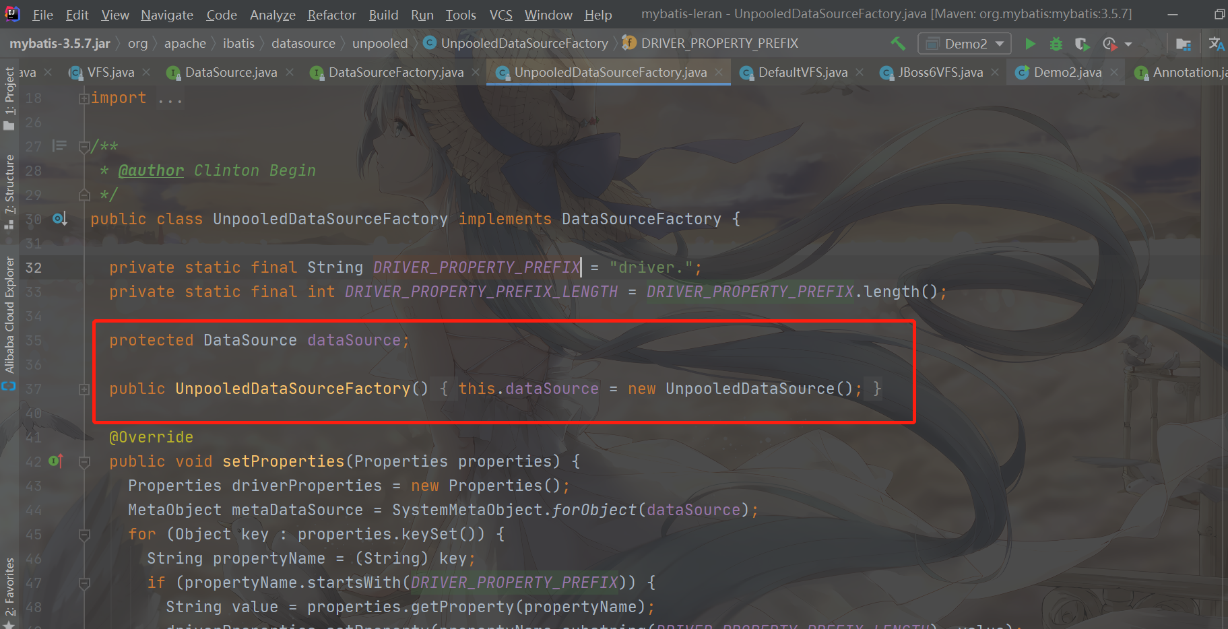Run Demo2 with the green play icon
This screenshot has height=629, width=1228.
pos(1030,44)
